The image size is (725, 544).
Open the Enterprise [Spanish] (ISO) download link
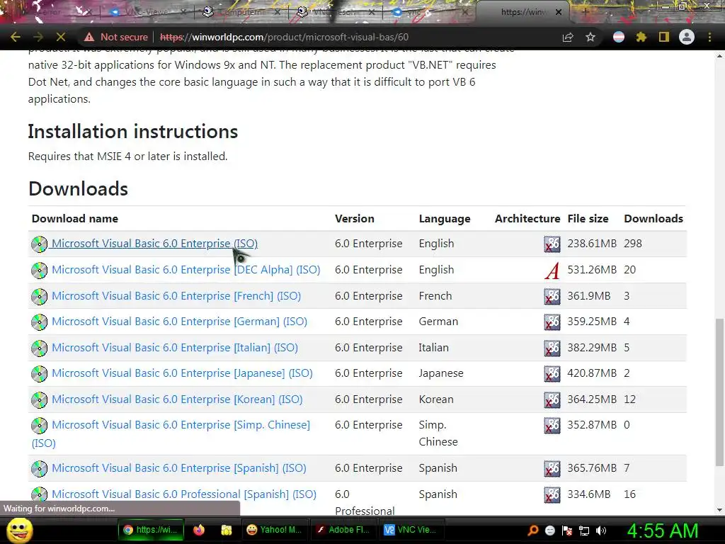click(x=179, y=468)
